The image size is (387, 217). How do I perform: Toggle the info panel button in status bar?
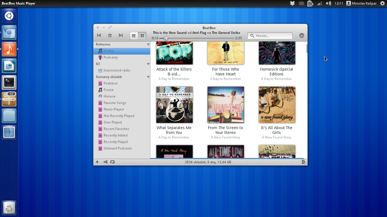pyautogui.click(x=304, y=162)
